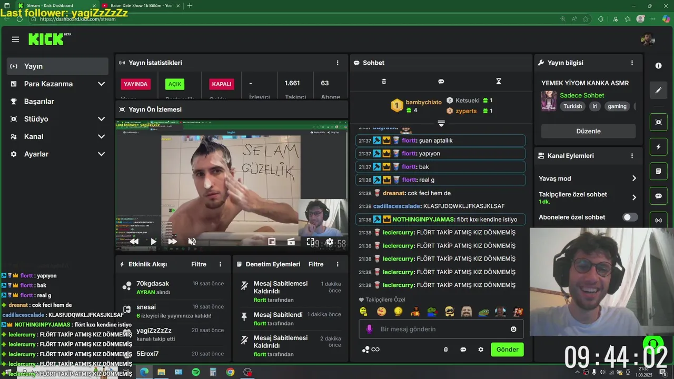
Task: Open the Yayın bilgisi three-dot menu
Action: click(632, 63)
